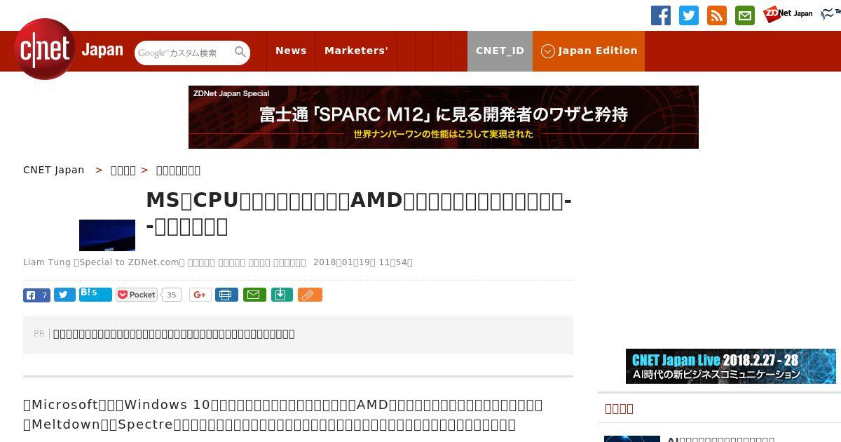
Task: Click the magnifier search icon
Action: [x=240, y=52]
